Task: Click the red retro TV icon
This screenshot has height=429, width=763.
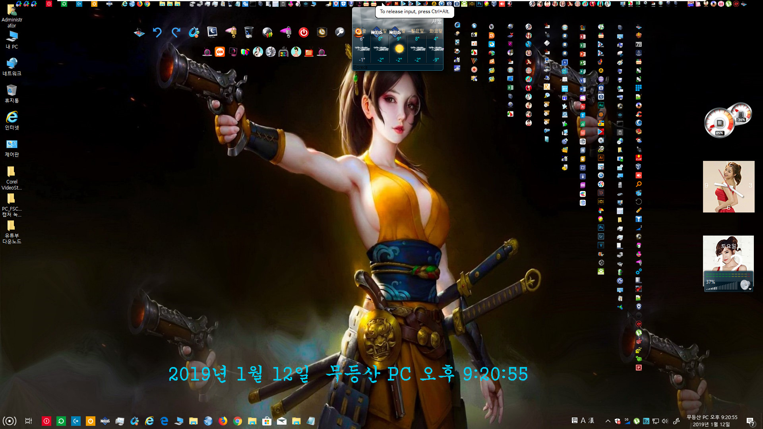Action: pos(309,52)
